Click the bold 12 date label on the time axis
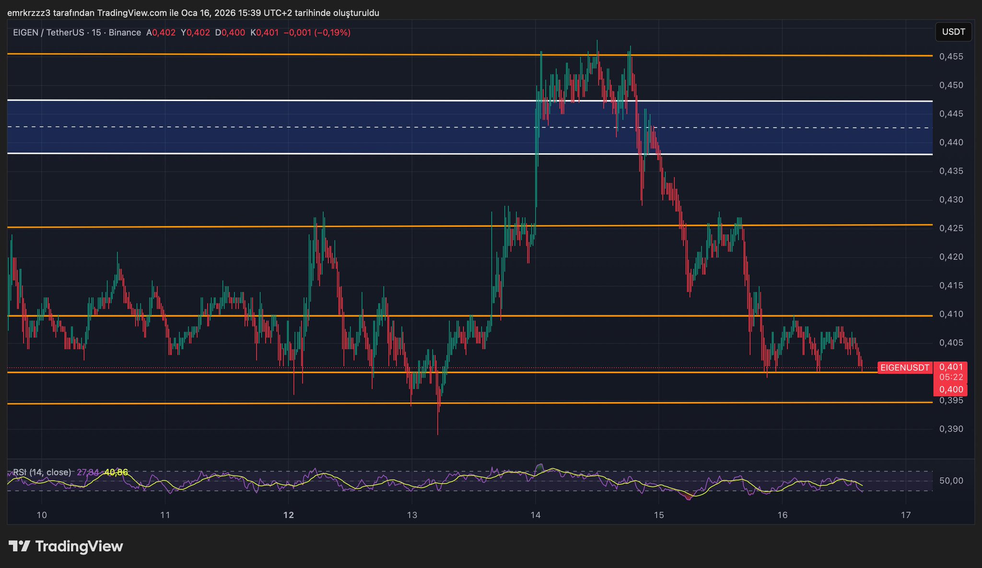 288,515
